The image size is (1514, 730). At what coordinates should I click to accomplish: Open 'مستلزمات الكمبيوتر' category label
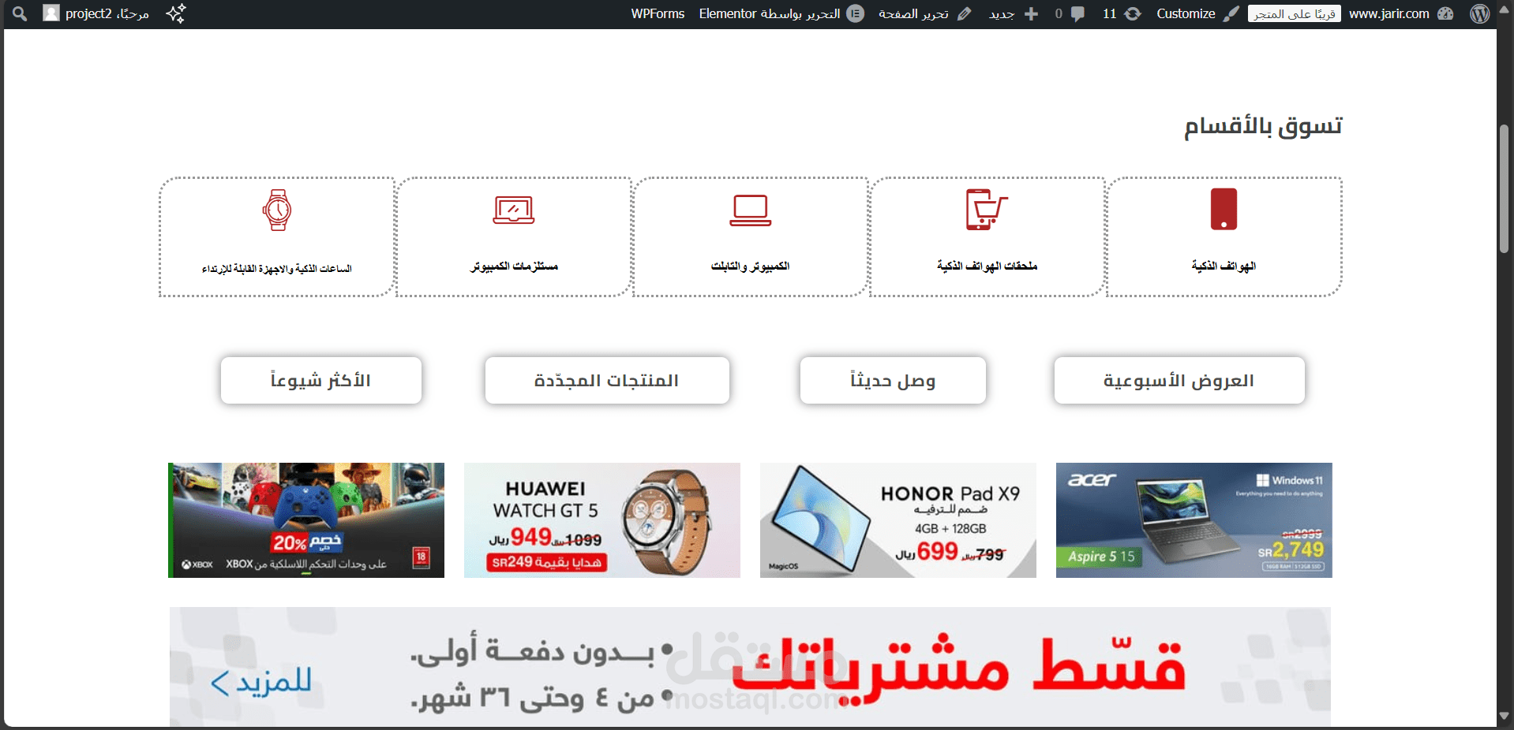point(514,266)
